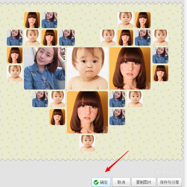Click the 复制图片 button
Screen dimensions: 187x187
point(144,182)
